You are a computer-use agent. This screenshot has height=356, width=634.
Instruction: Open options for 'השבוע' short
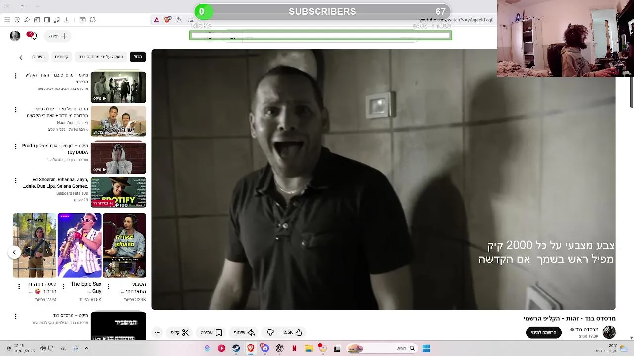tap(108, 286)
